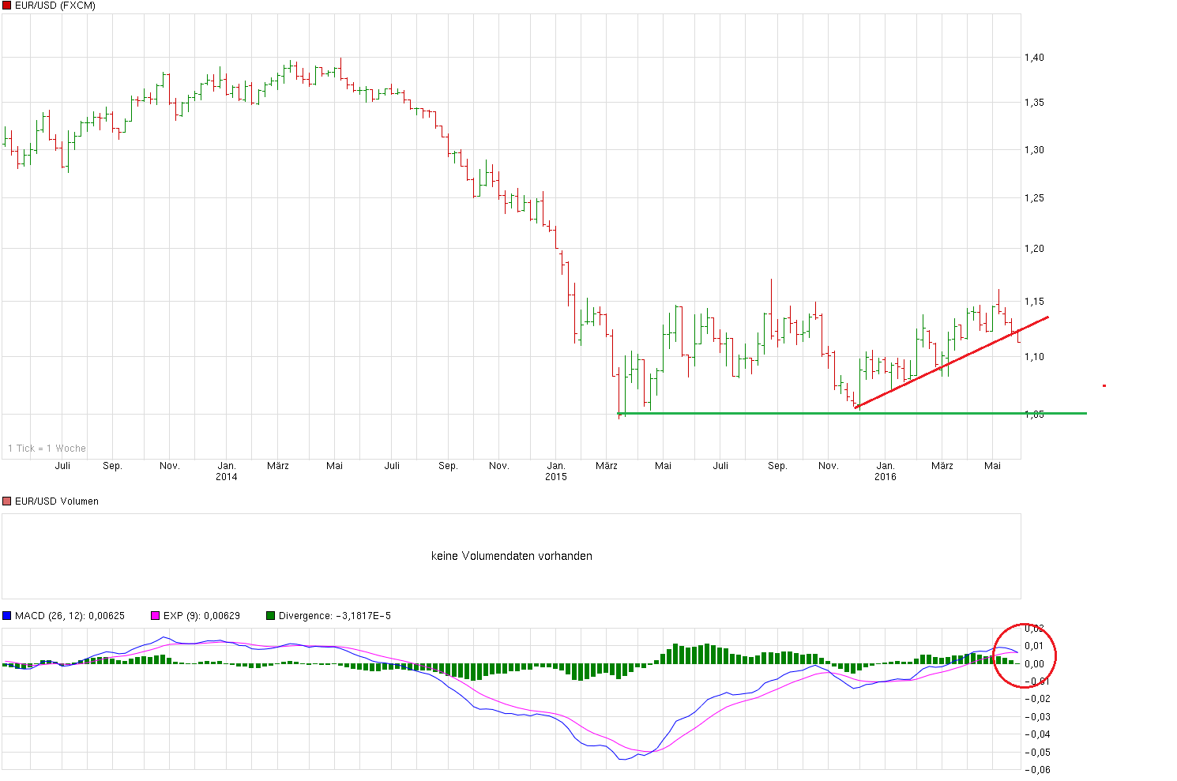Click the 1,25 price axis label
Image resolution: width=1177 pixels, height=781 pixels.
(1034, 198)
